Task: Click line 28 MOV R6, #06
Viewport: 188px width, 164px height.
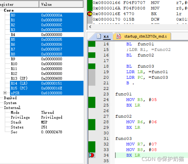Action: pos(141,122)
